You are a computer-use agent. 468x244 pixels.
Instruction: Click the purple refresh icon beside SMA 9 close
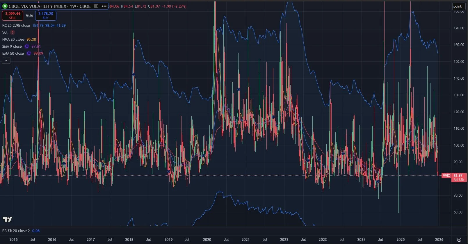click(27, 46)
